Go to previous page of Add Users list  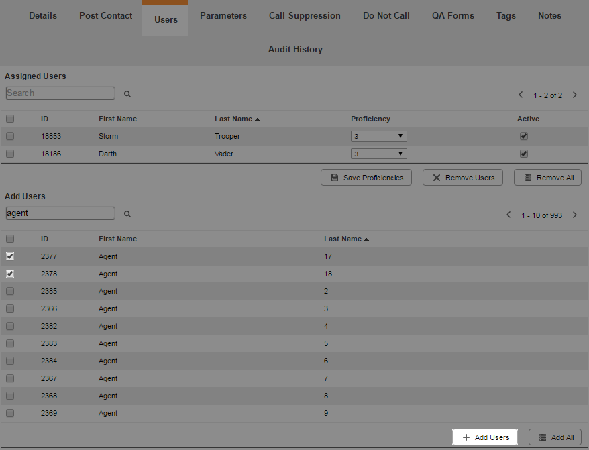point(508,215)
